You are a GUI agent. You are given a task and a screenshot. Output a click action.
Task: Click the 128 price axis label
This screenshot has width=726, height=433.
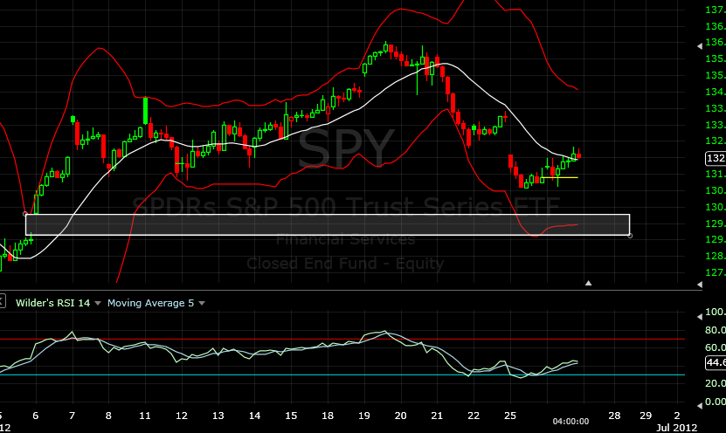(x=716, y=256)
